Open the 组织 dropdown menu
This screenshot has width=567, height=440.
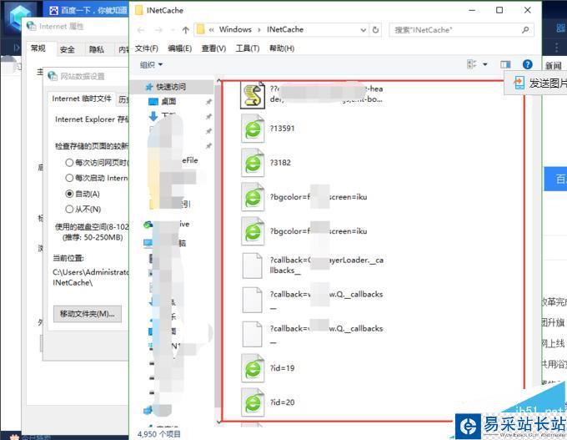pyautogui.click(x=151, y=65)
